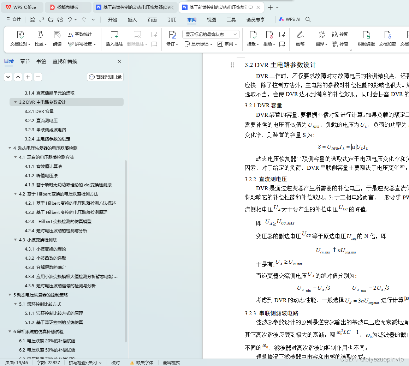409x366 pixels.
Task: Click the outline move-up arrow button
Action: point(18,77)
